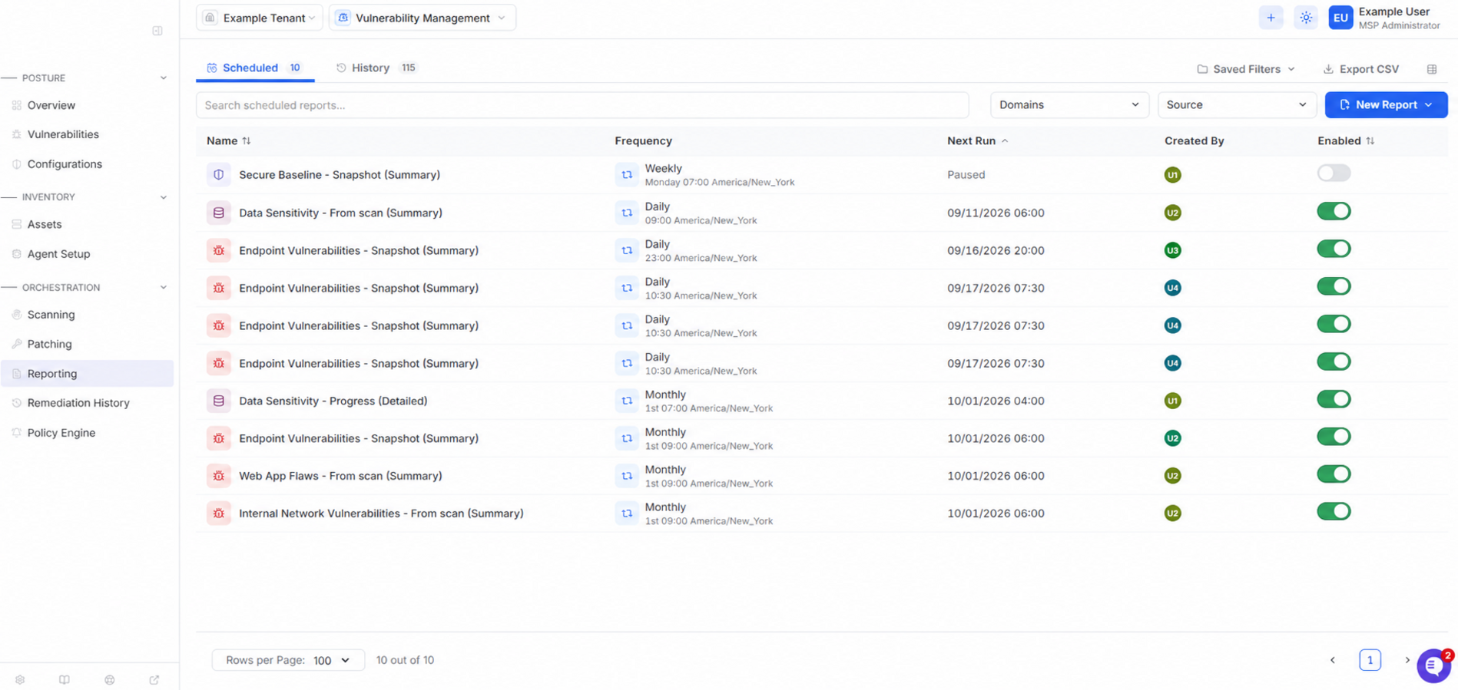Expand Saved Filters dropdown

(x=1246, y=69)
